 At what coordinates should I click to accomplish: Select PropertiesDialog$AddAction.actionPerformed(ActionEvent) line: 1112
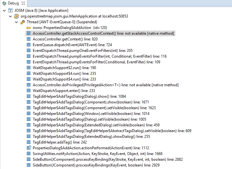click(x=91, y=148)
